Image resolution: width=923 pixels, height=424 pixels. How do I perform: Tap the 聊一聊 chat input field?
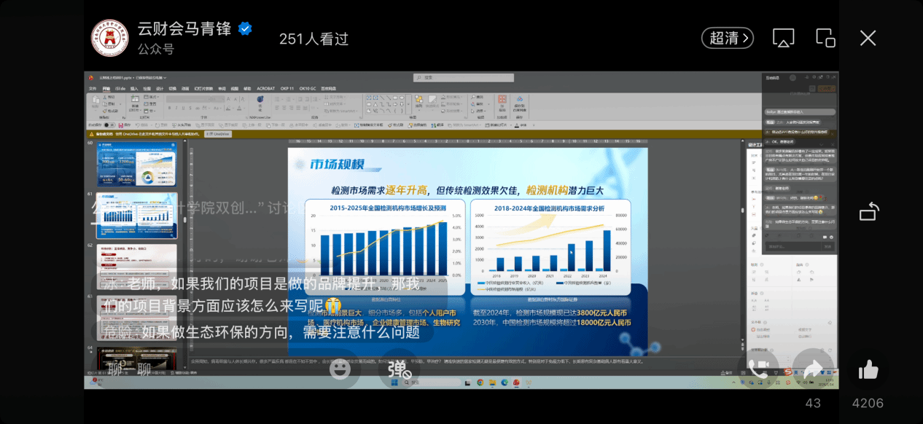130,370
